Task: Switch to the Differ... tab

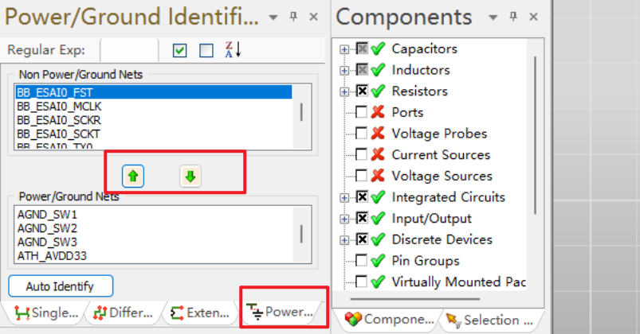Action: coord(123,313)
